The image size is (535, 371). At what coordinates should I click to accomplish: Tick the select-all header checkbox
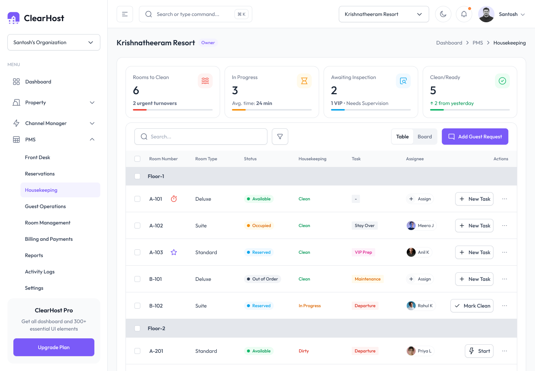point(137,159)
